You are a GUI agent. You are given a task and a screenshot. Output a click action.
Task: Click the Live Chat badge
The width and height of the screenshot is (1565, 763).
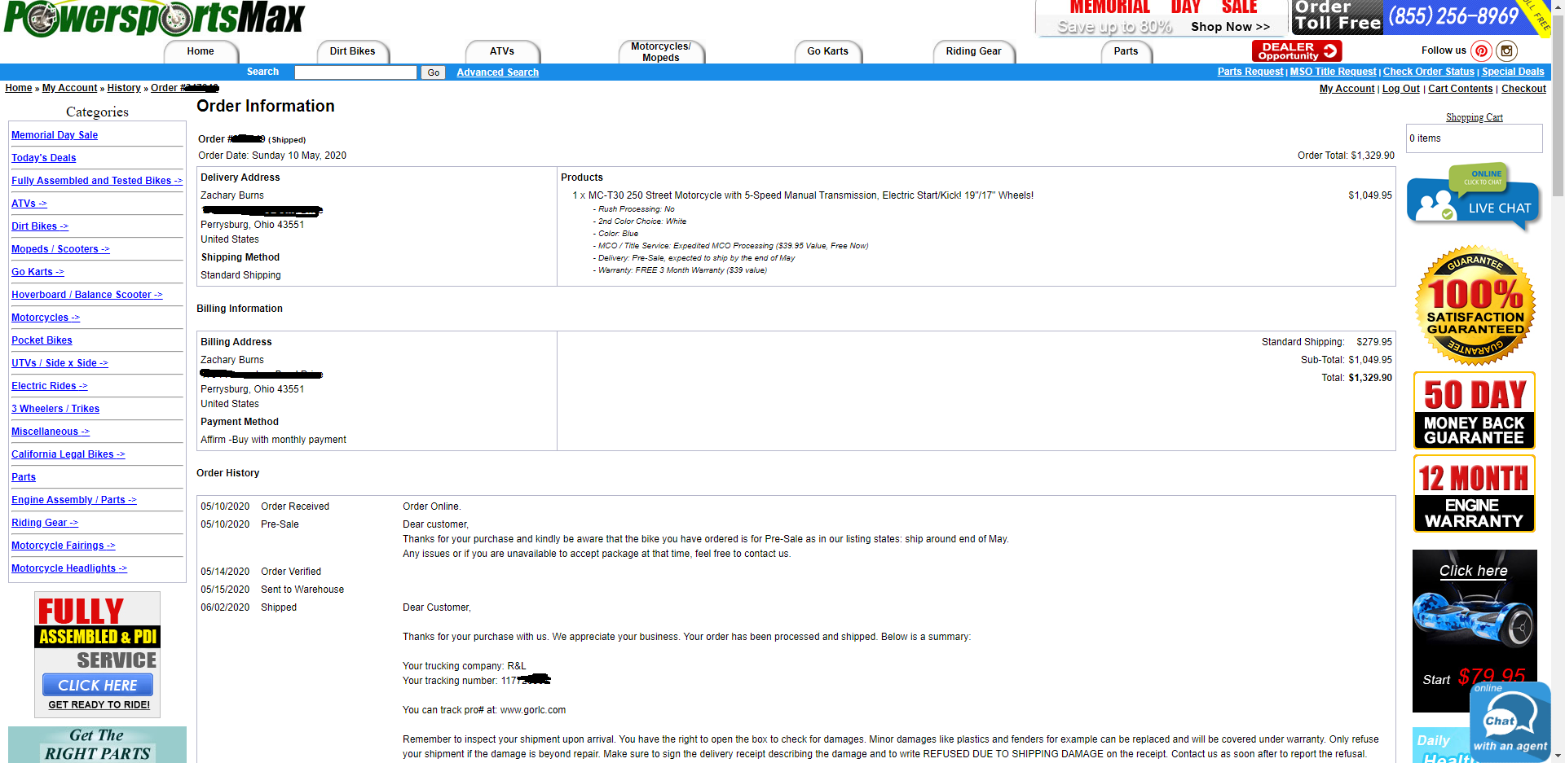click(1474, 196)
